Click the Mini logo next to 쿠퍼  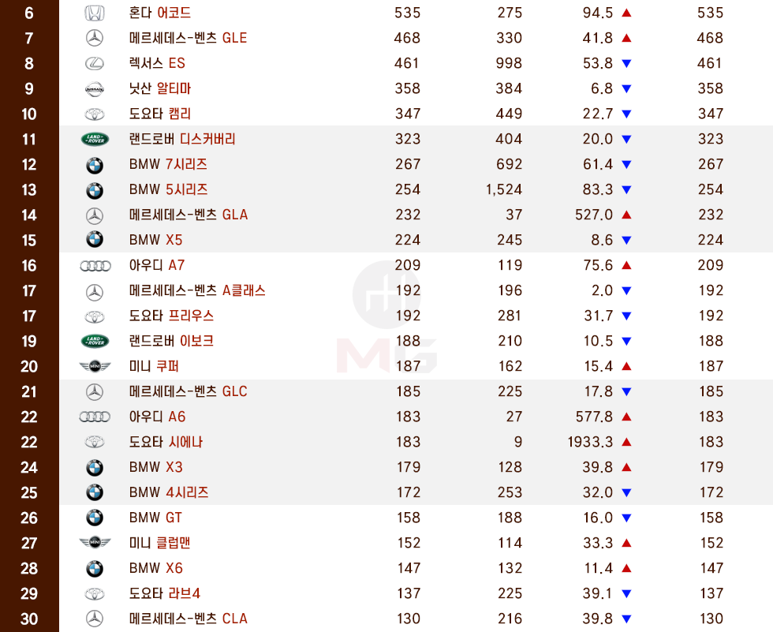click(95, 366)
